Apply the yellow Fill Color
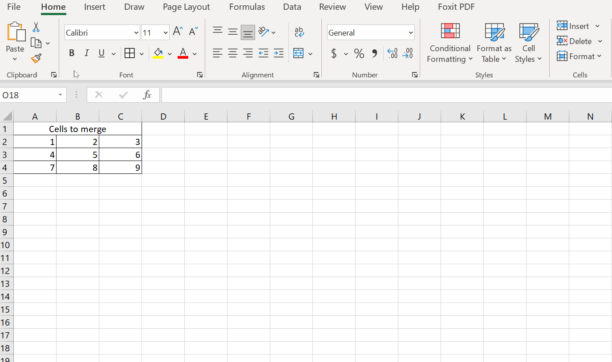The image size is (612, 362). tap(158, 53)
